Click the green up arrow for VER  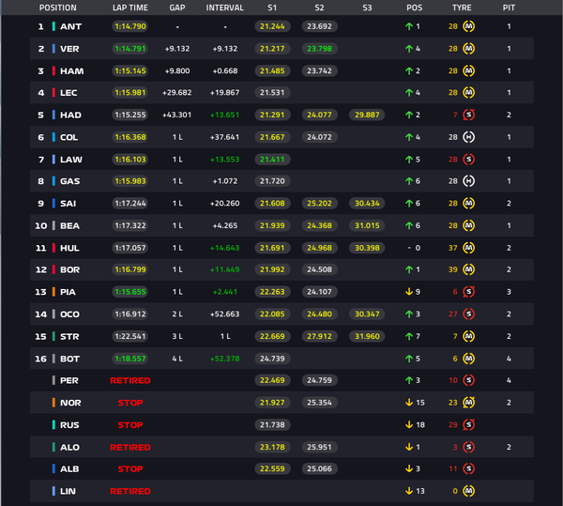coord(409,49)
